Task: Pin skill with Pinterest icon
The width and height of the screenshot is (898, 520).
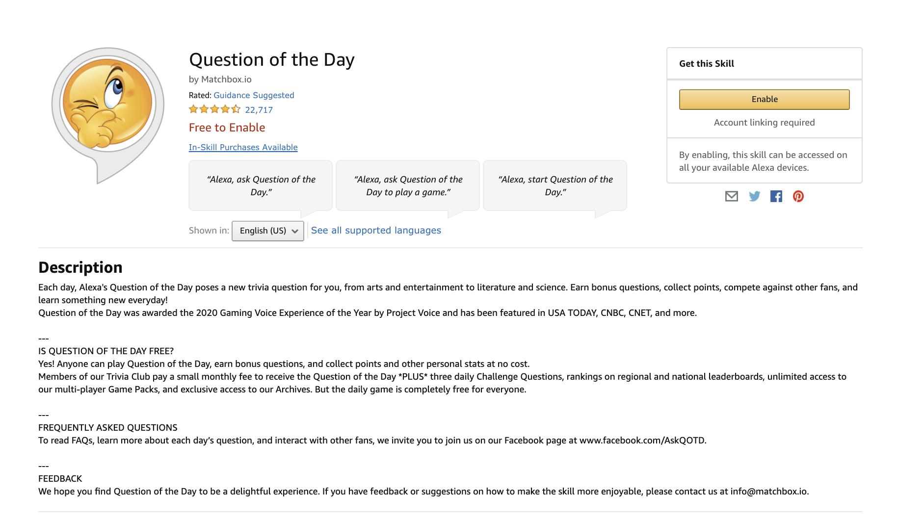Action: coord(798,196)
